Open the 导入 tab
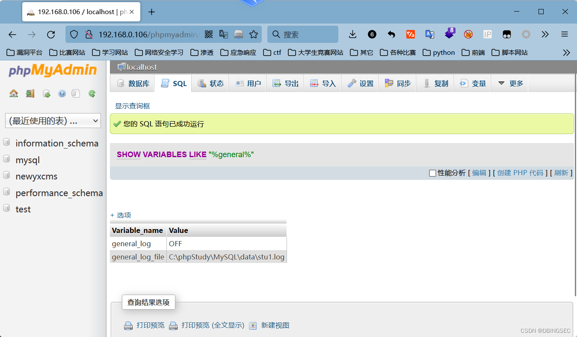Image resolution: width=577 pixels, height=337 pixels. [323, 84]
